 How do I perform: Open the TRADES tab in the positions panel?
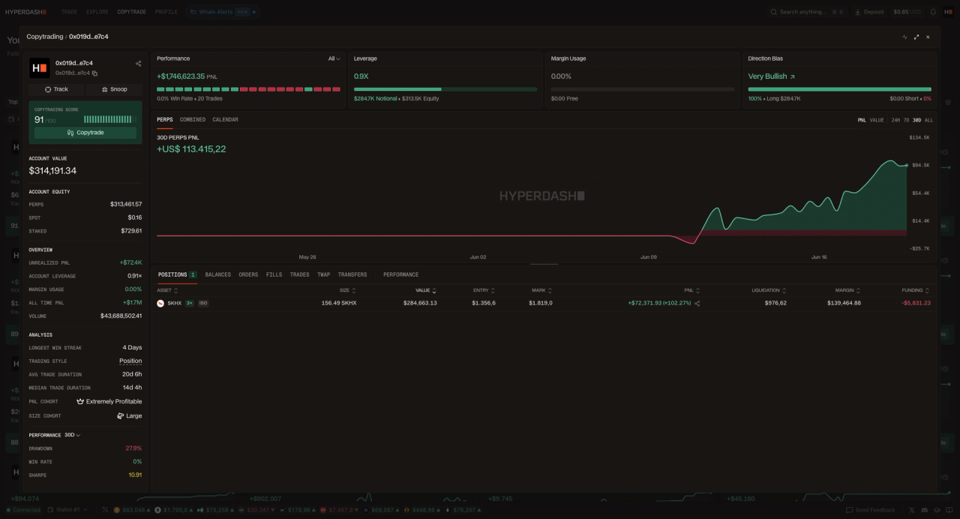(x=299, y=274)
